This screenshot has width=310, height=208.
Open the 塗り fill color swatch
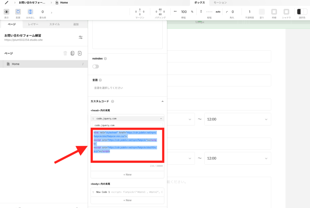tap(262, 12)
